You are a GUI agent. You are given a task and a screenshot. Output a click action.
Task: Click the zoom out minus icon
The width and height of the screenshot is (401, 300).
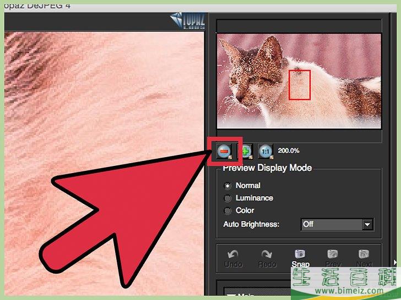click(224, 151)
